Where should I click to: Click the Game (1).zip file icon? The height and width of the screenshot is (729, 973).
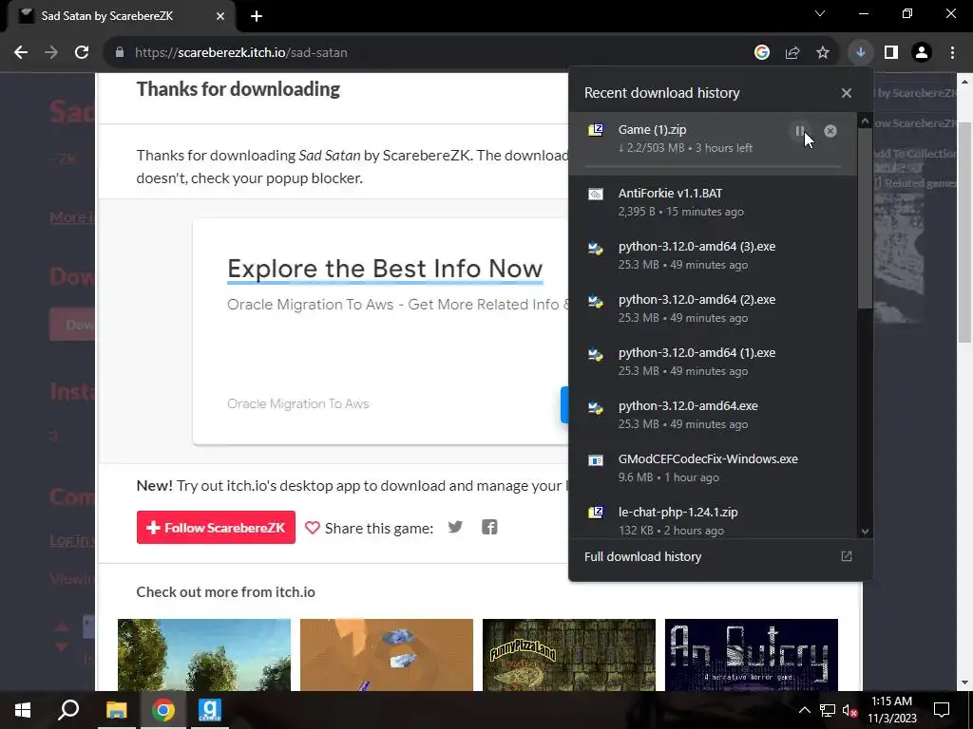point(596,130)
